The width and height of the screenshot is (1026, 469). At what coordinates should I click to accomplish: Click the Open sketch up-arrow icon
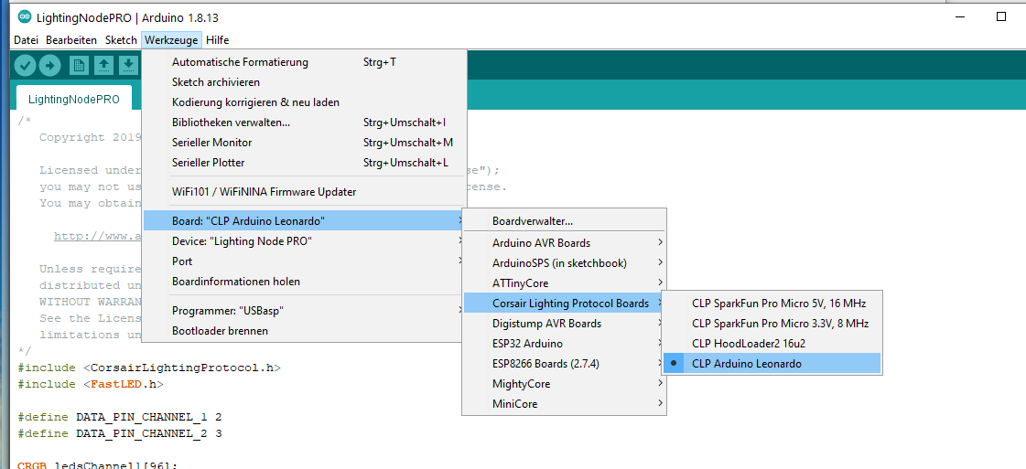pyautogui.click(x=104, y=65)
